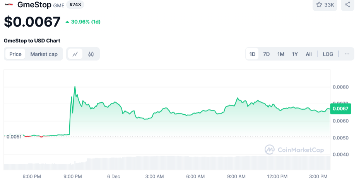Viewport: 359px width, 185px height.
Task: Choose the 1M time range
Action: pos(281,54)
